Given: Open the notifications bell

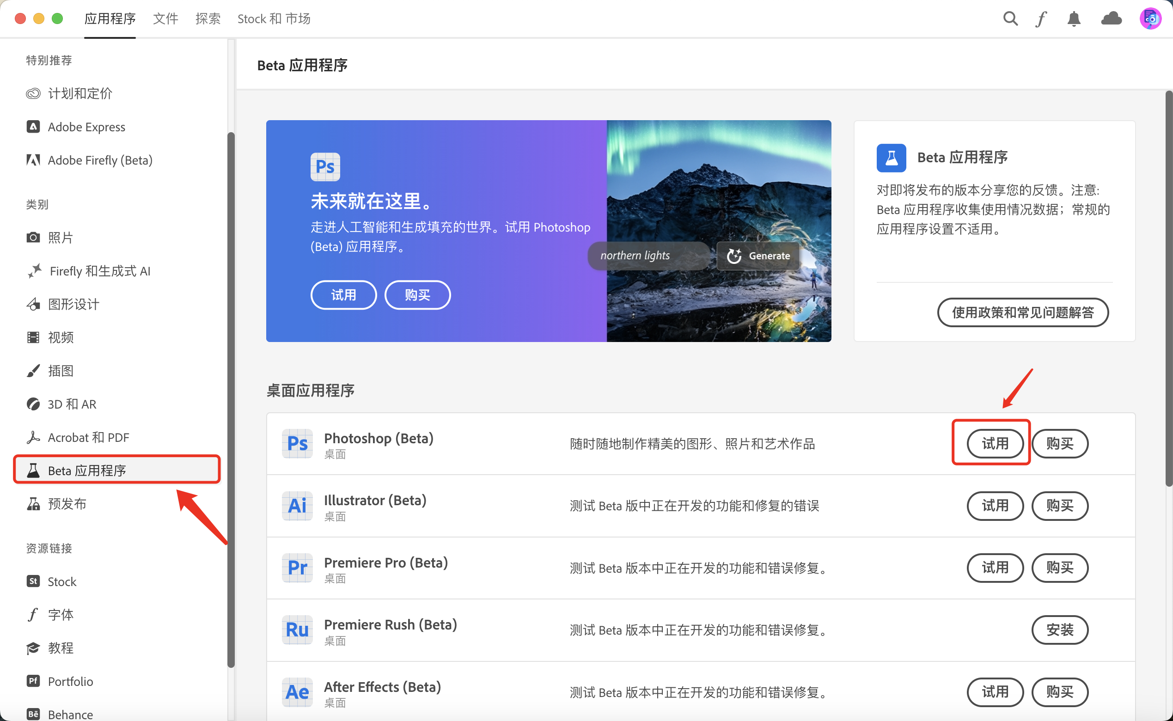Looking at the screenshot, I should [1073, 18].
